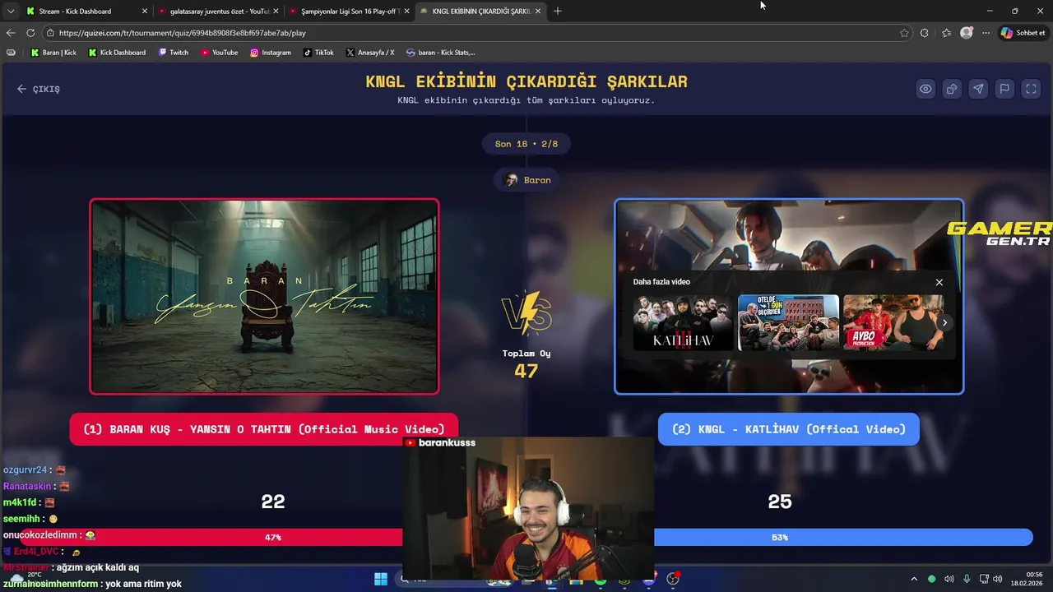Reload the page

click(x=30, y=33)
